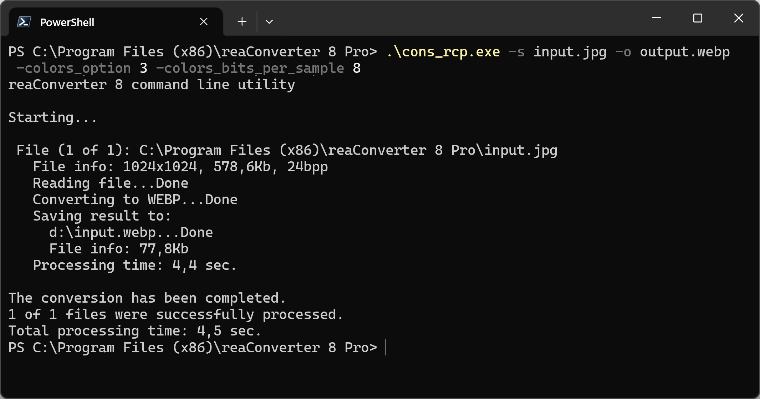
Task: Click the -colors_option parameter text
Action: [74, 69]
